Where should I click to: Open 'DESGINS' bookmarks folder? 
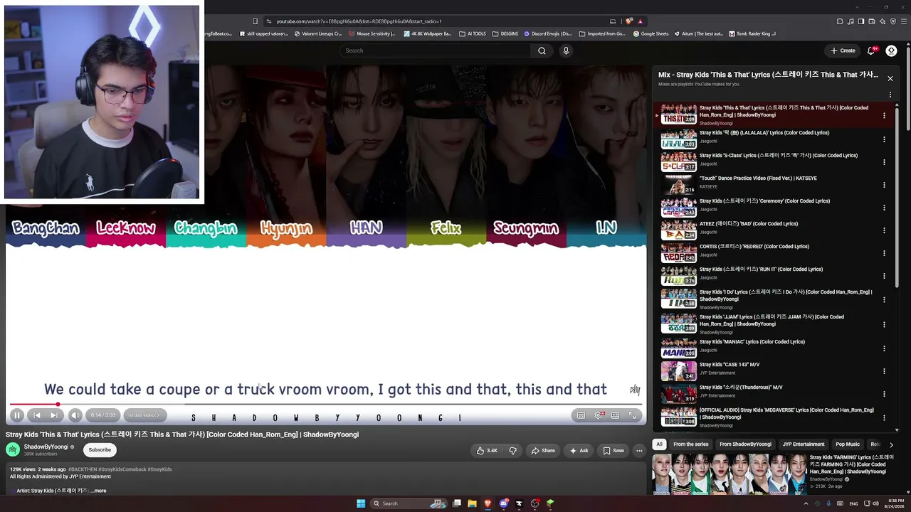(x=505, y=33)
